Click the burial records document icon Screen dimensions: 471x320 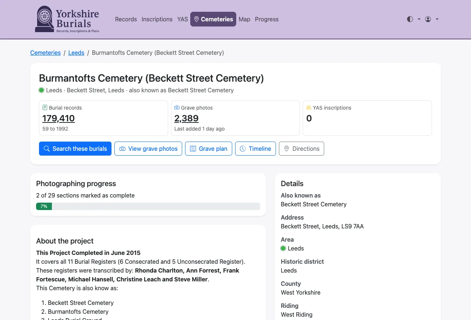point(45,108)
